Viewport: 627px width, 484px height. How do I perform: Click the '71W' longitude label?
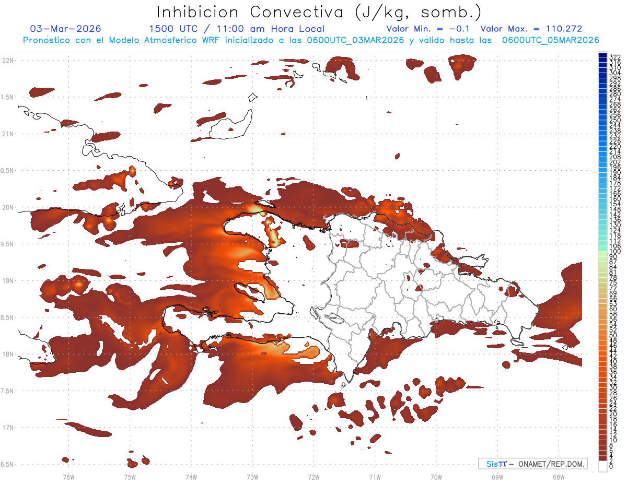[x=375, y=477]
